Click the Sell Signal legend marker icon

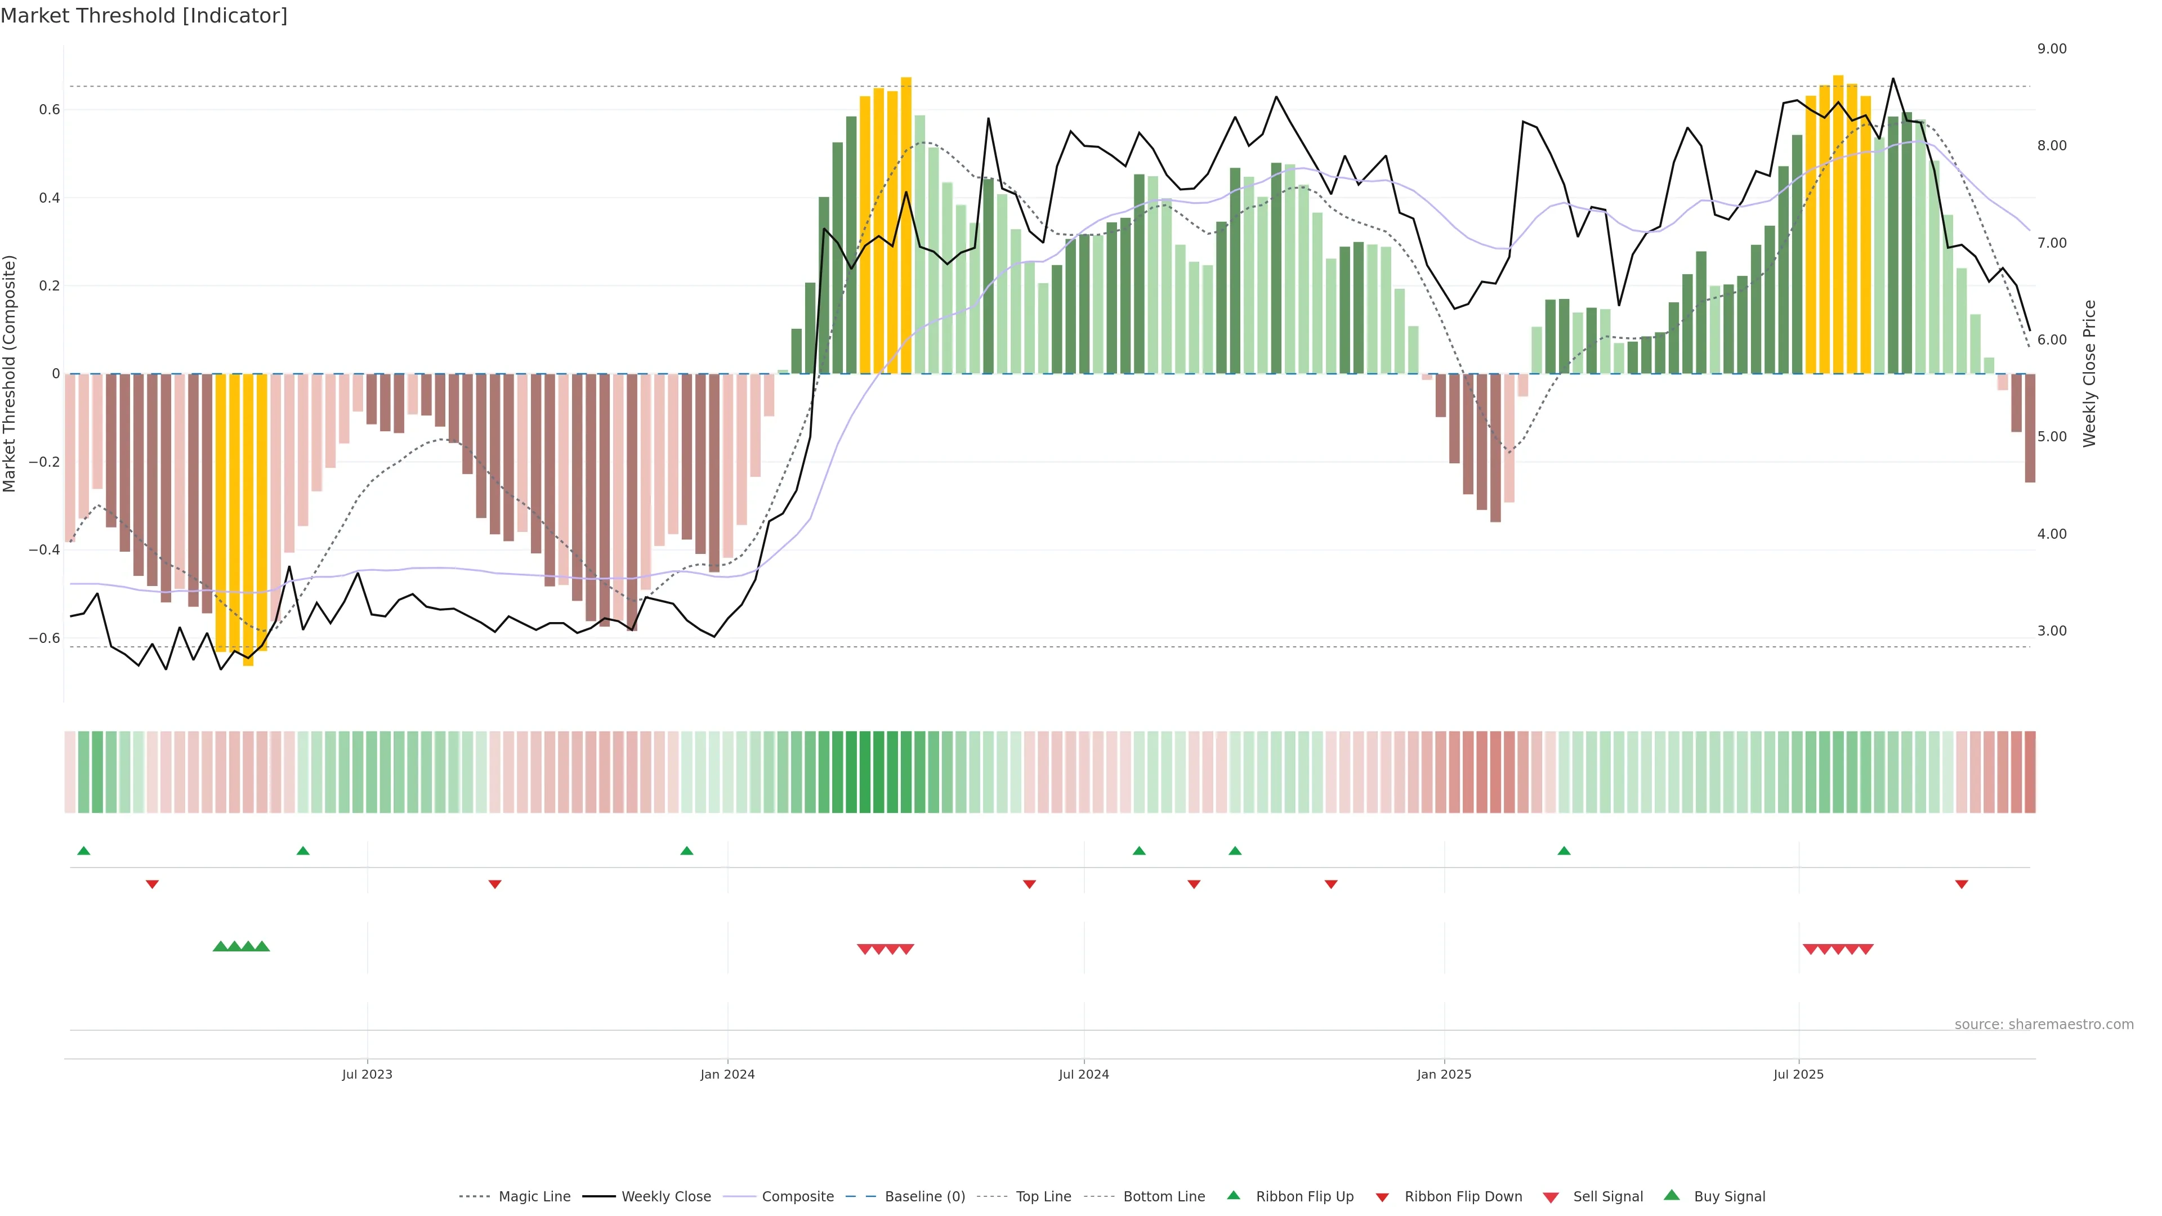click(x=1550, y=1197)
